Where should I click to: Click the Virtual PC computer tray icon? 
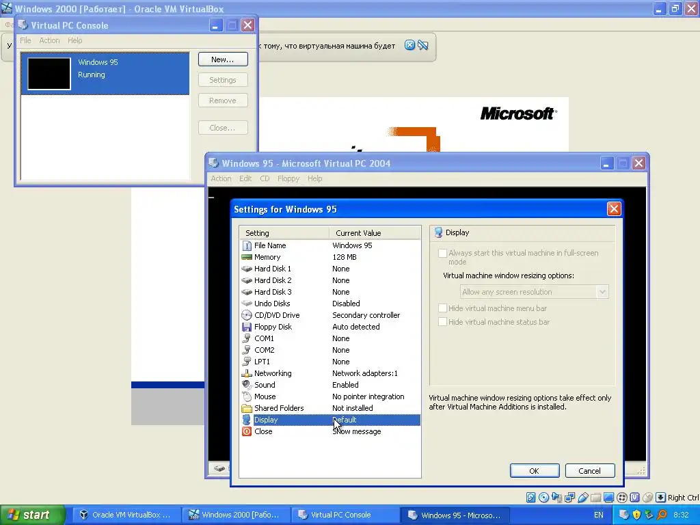(624, 515)
